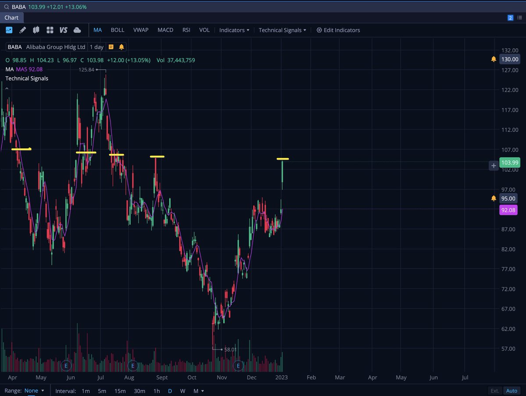
Task: Click the bell alert icon in symbol header
Action: (x=121, y=47)
